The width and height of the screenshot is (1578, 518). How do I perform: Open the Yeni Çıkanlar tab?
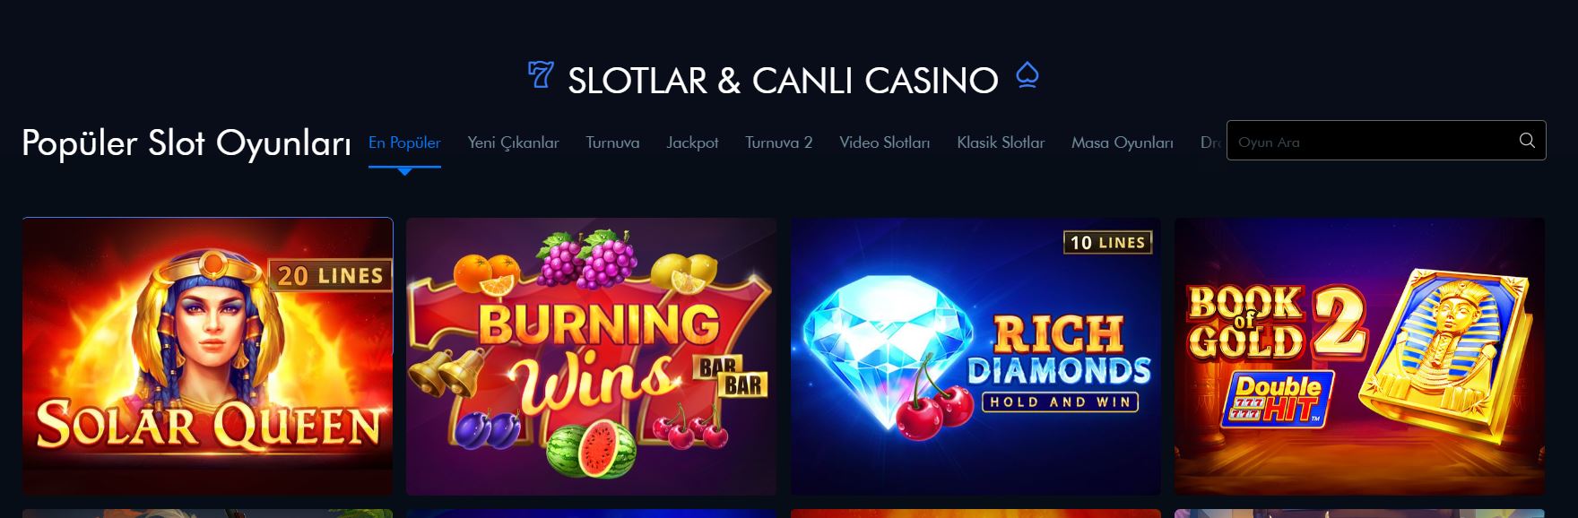coord(513,142)
